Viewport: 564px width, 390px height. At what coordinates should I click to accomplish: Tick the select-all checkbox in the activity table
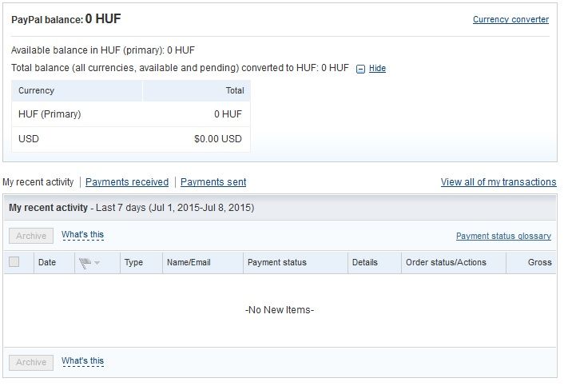tap(14, 261)
